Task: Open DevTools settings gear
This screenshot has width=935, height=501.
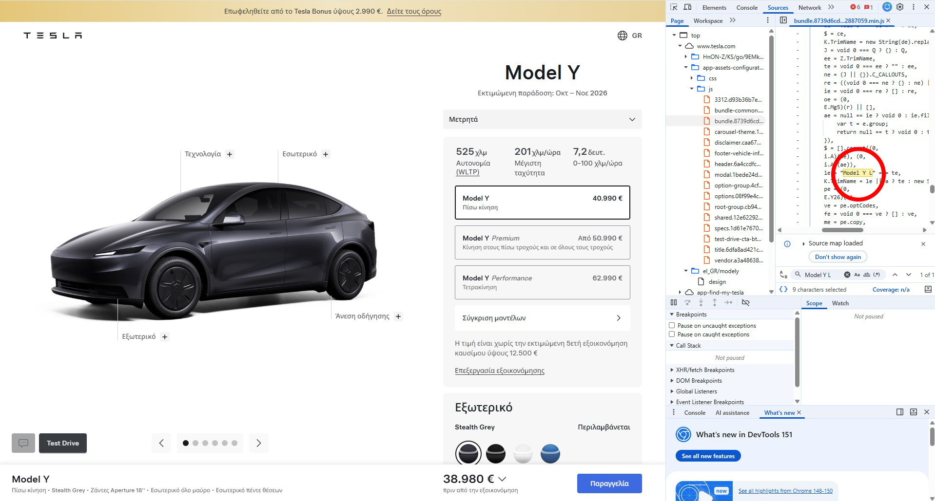Action: [900, 7]
